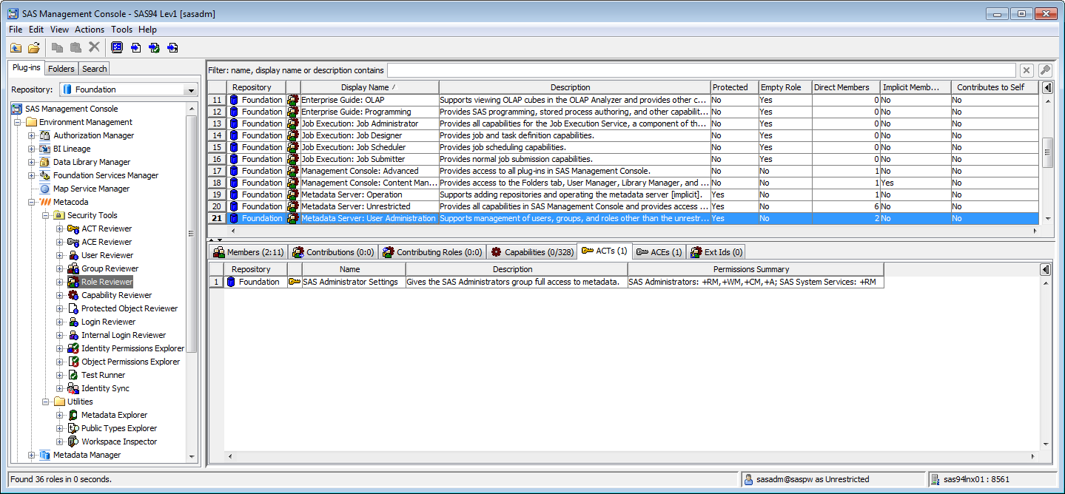Image resolution: width=1065 pixels, height=494 pixels.
Task: Select ACT Reviewer in the tree
Action: (x=107, y=229)
